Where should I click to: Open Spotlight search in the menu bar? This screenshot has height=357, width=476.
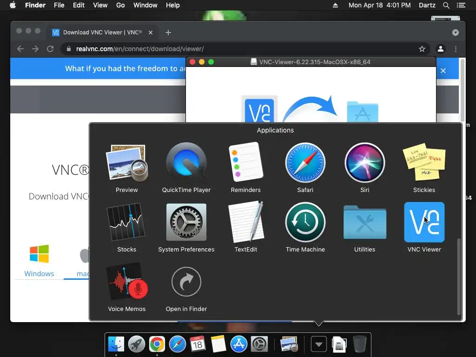click(x=446, y=5)
